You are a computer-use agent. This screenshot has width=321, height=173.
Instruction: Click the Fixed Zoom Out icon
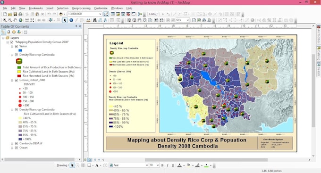tap(33, 20)
